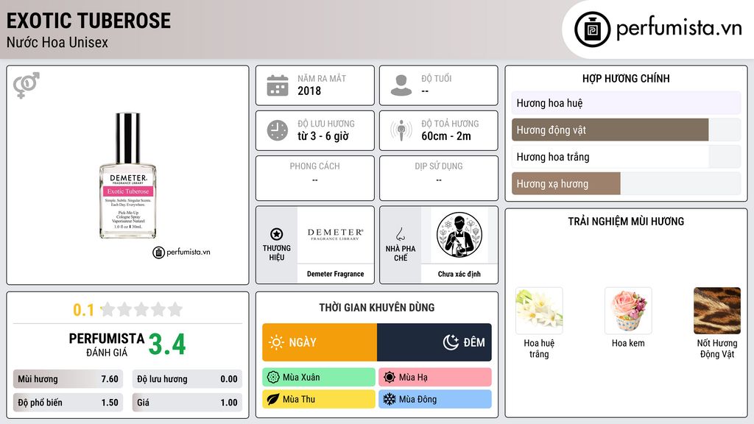Click the sun icon beside Ngày
This screenshot has width=754, height=424.
[277, 342]
